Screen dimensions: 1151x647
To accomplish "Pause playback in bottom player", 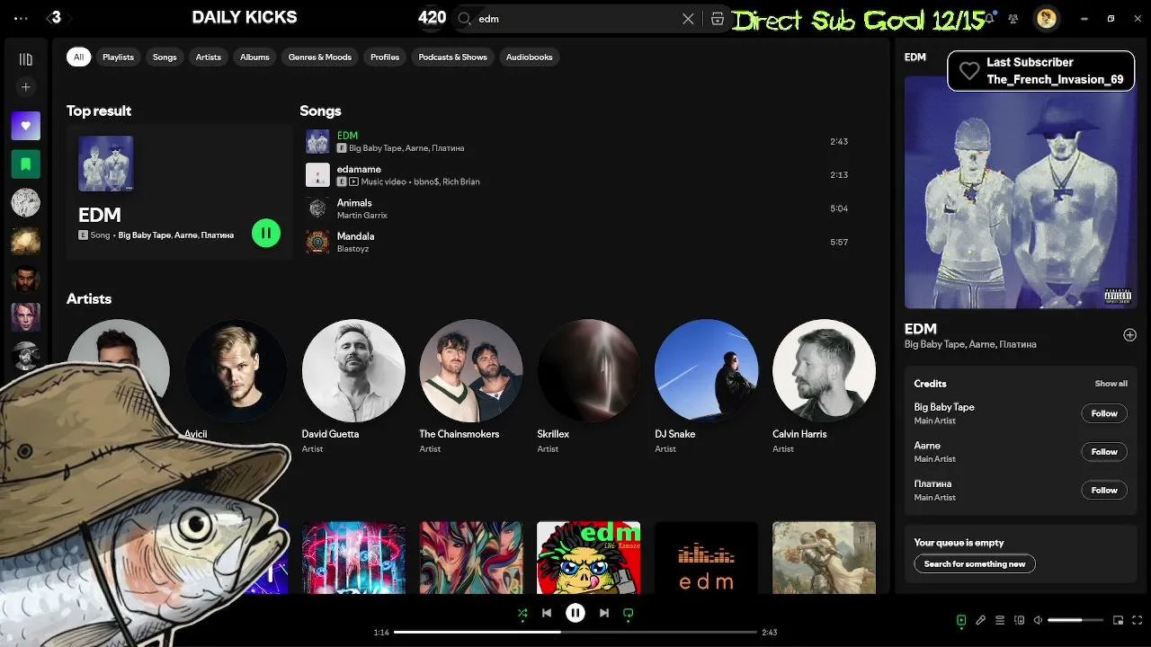I will point(575,613).
